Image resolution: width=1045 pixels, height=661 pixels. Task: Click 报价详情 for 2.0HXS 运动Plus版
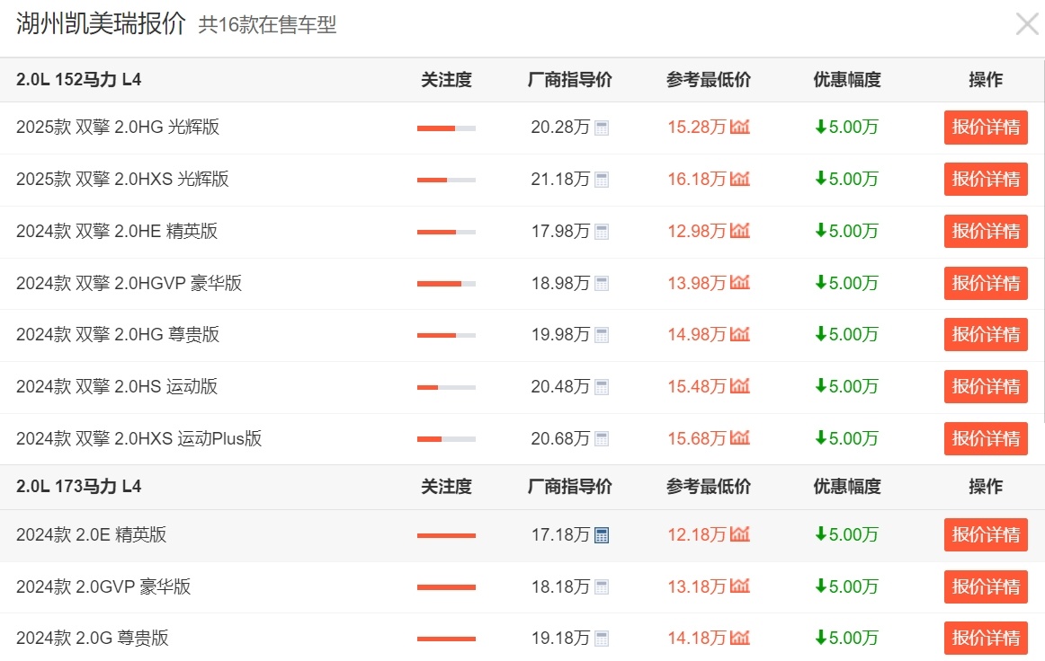point(986,438)
